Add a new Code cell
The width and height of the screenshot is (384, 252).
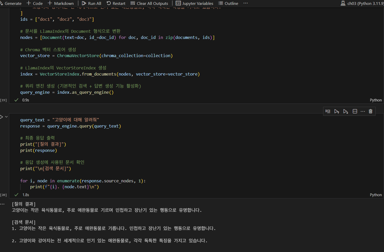click(x=35, y=3)
